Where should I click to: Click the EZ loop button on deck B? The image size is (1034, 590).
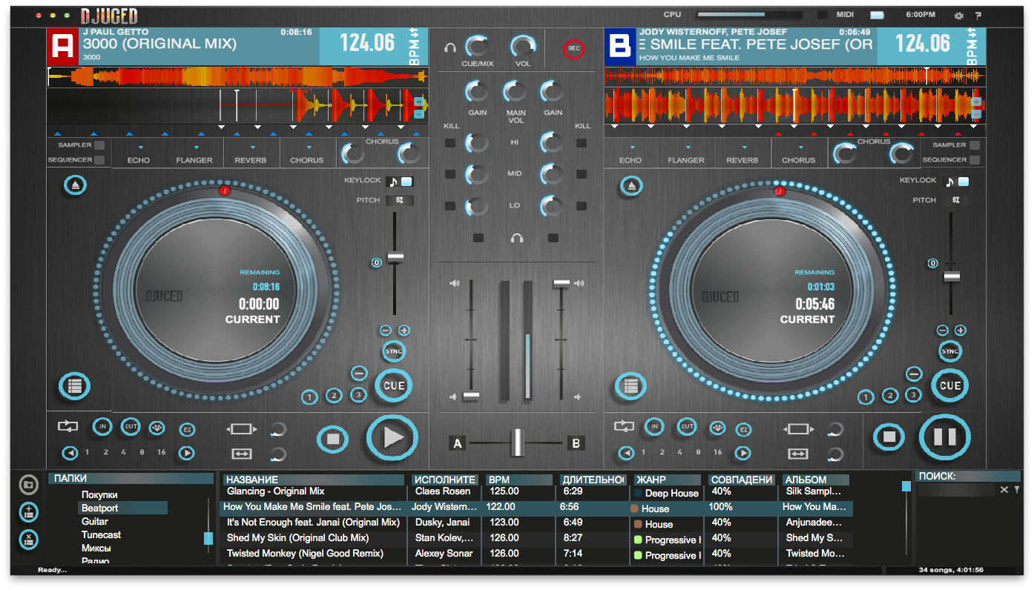click(x=742, y=430)
